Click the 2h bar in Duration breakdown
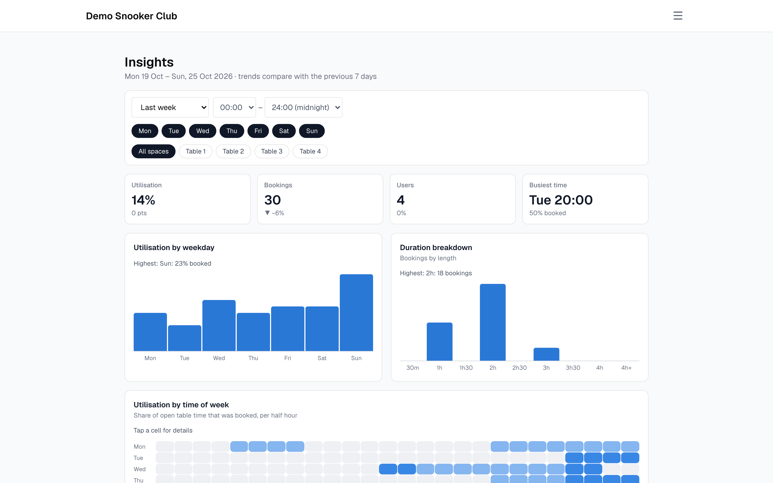This screenshot has width=773, height=483. point(493,322)
